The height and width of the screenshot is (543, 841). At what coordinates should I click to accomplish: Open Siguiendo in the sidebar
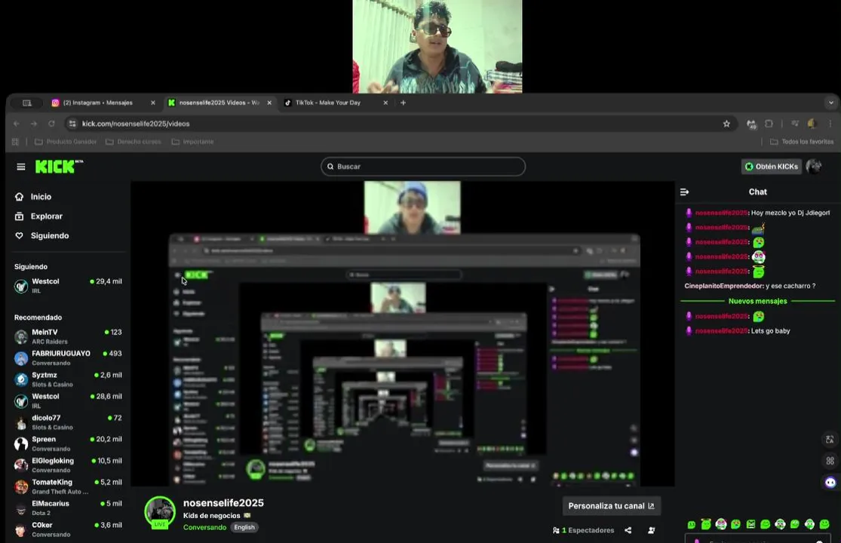click(41, 235)
